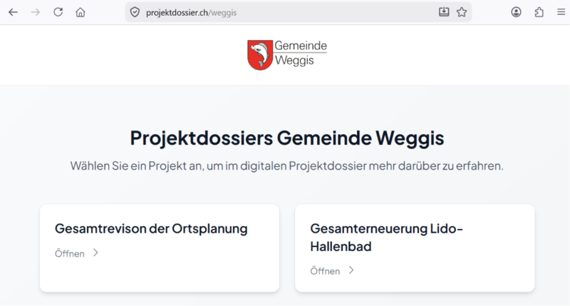Viewport: 570px width, 306px height.
Task: Click the browser forward arrow
Action: [x=35, y=12]
